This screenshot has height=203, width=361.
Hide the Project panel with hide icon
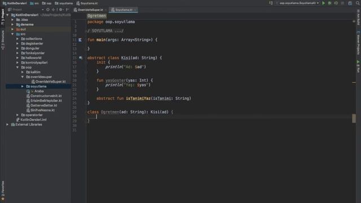pos(68,10)
